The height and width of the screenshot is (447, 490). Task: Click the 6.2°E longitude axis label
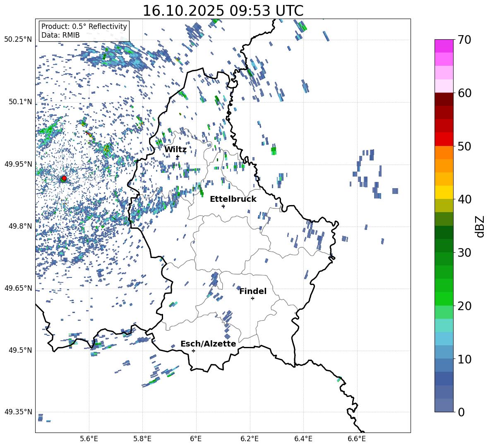pyautogui.click(x=250, y=438)
